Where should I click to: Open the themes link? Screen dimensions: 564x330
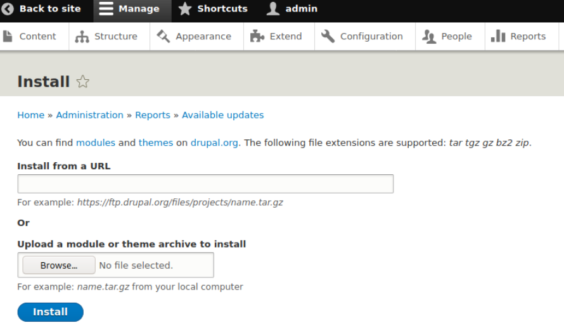tap(155, 143)
